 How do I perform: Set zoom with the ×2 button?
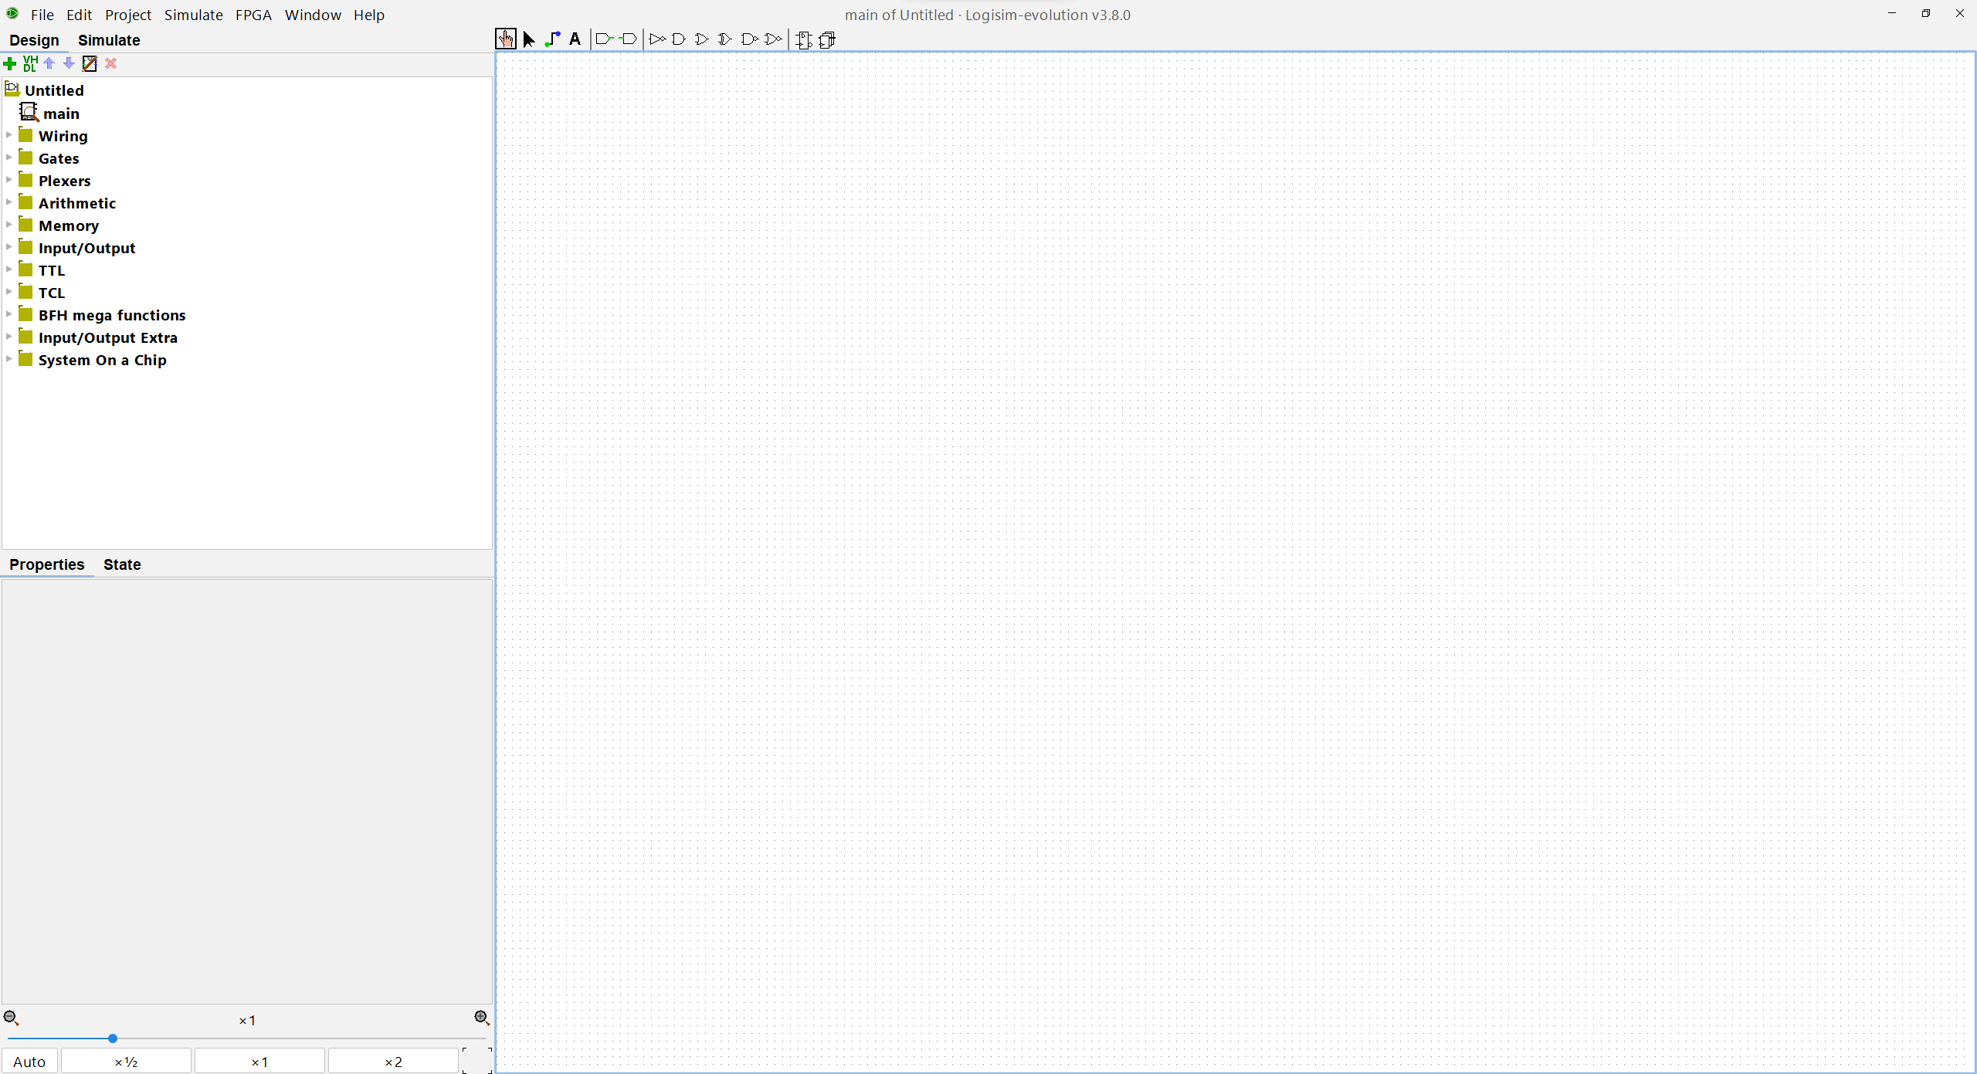coord(393,1062)
